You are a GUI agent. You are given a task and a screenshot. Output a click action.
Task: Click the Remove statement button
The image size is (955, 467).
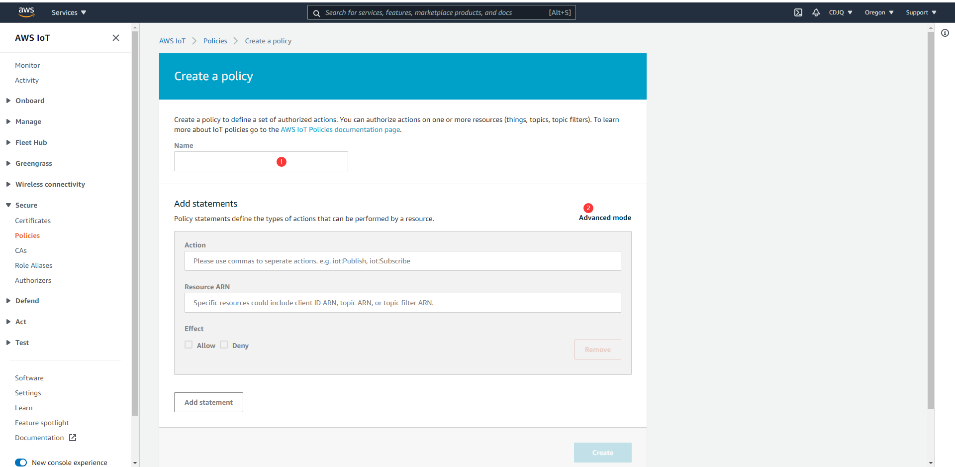598,350
